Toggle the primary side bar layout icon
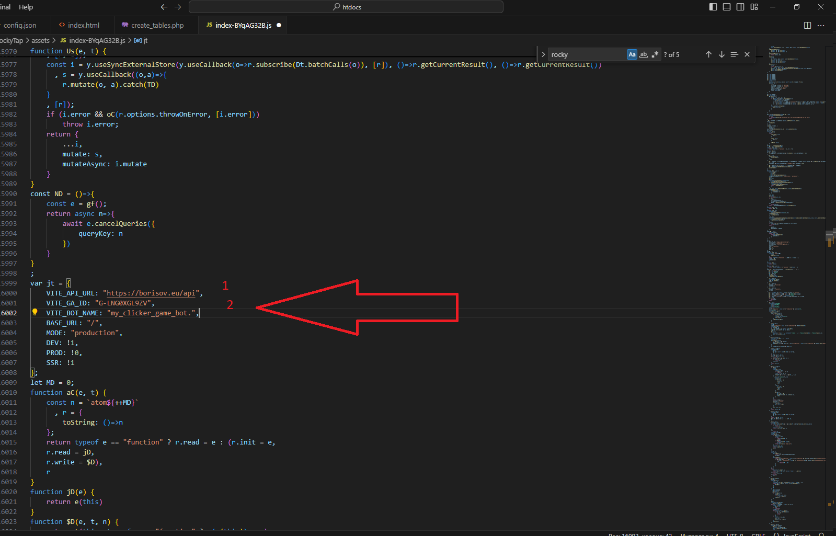The image size is (836, 536). click(713, 7)
